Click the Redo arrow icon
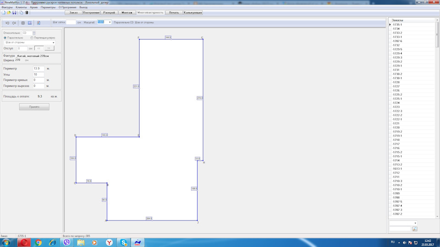Image resolution: width=440 pixels, height=247 pixels. pyautogui.click(x=14, y=23)
